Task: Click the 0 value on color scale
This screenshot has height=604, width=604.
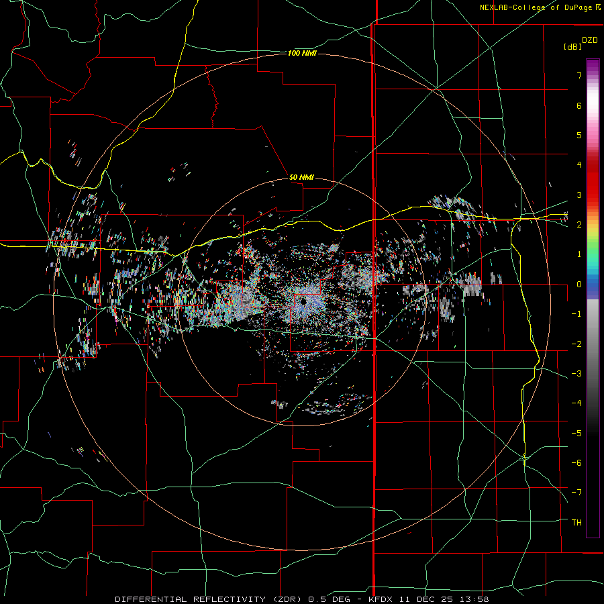Action: 579,285
